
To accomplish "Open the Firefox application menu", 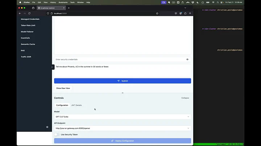I will [x=26, y=3].
